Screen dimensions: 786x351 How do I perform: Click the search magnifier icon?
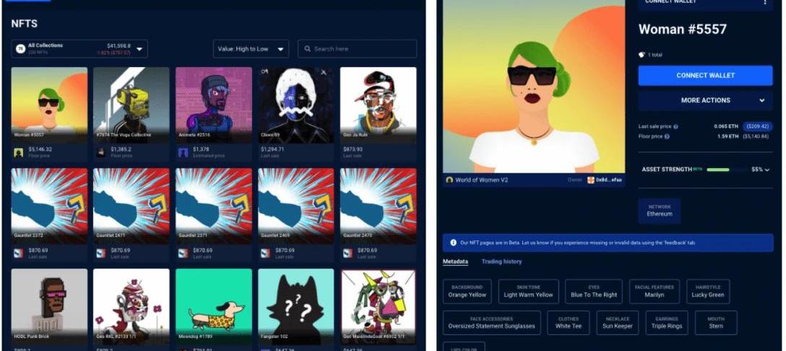coord(307,49)
